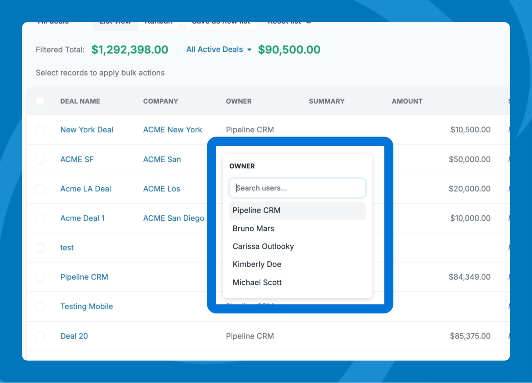
Task: Open the ACME SF deal link
Action: pyautogui.click(x=77, y=159)
